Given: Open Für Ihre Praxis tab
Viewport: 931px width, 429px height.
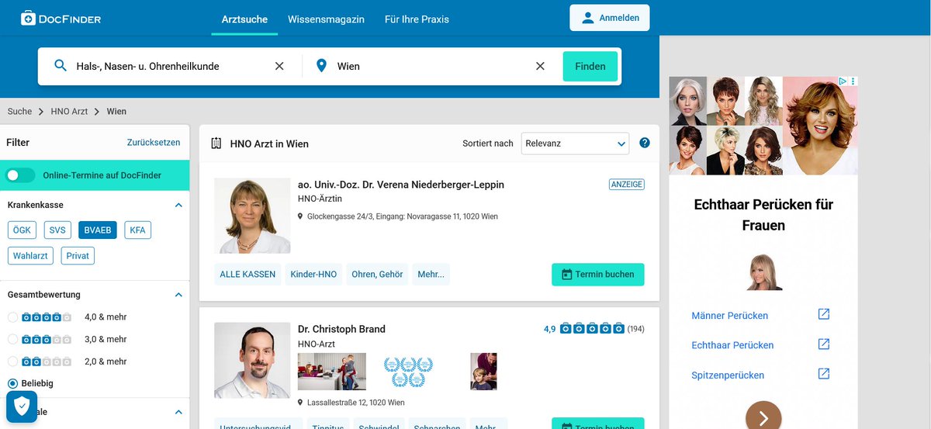Looking at the screenshot, I should pos(417,19).
